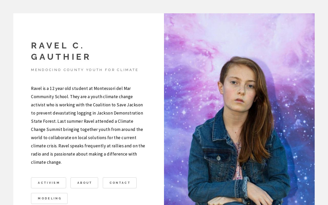
Task: Click the About button
Action: (x=84, y=183)
